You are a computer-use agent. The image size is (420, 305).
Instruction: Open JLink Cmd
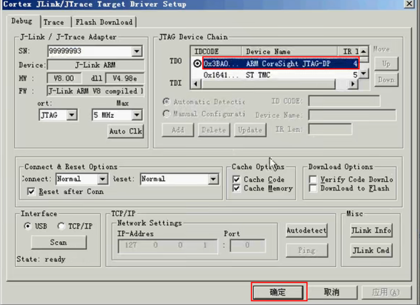pyautogui.click(x=371, y=251)
